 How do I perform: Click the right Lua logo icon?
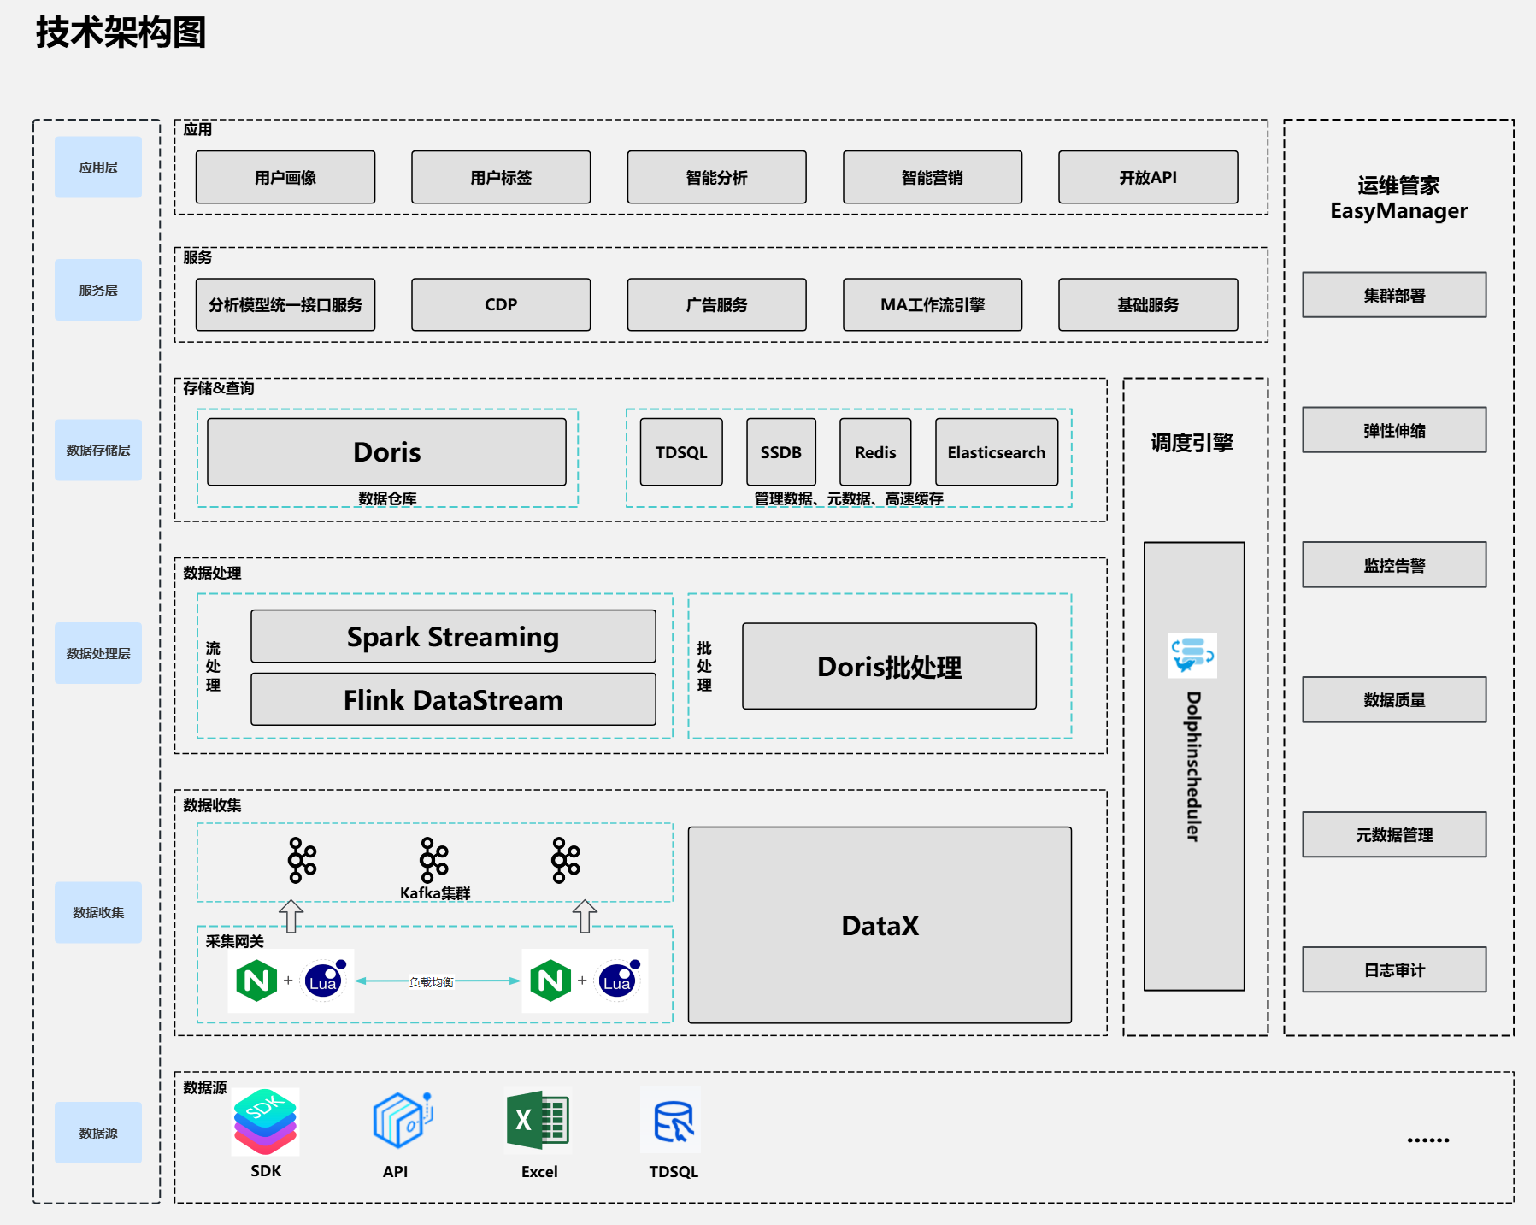point(618,981)
